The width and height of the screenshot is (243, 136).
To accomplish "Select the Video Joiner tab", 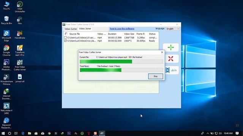I will (85, 29).
